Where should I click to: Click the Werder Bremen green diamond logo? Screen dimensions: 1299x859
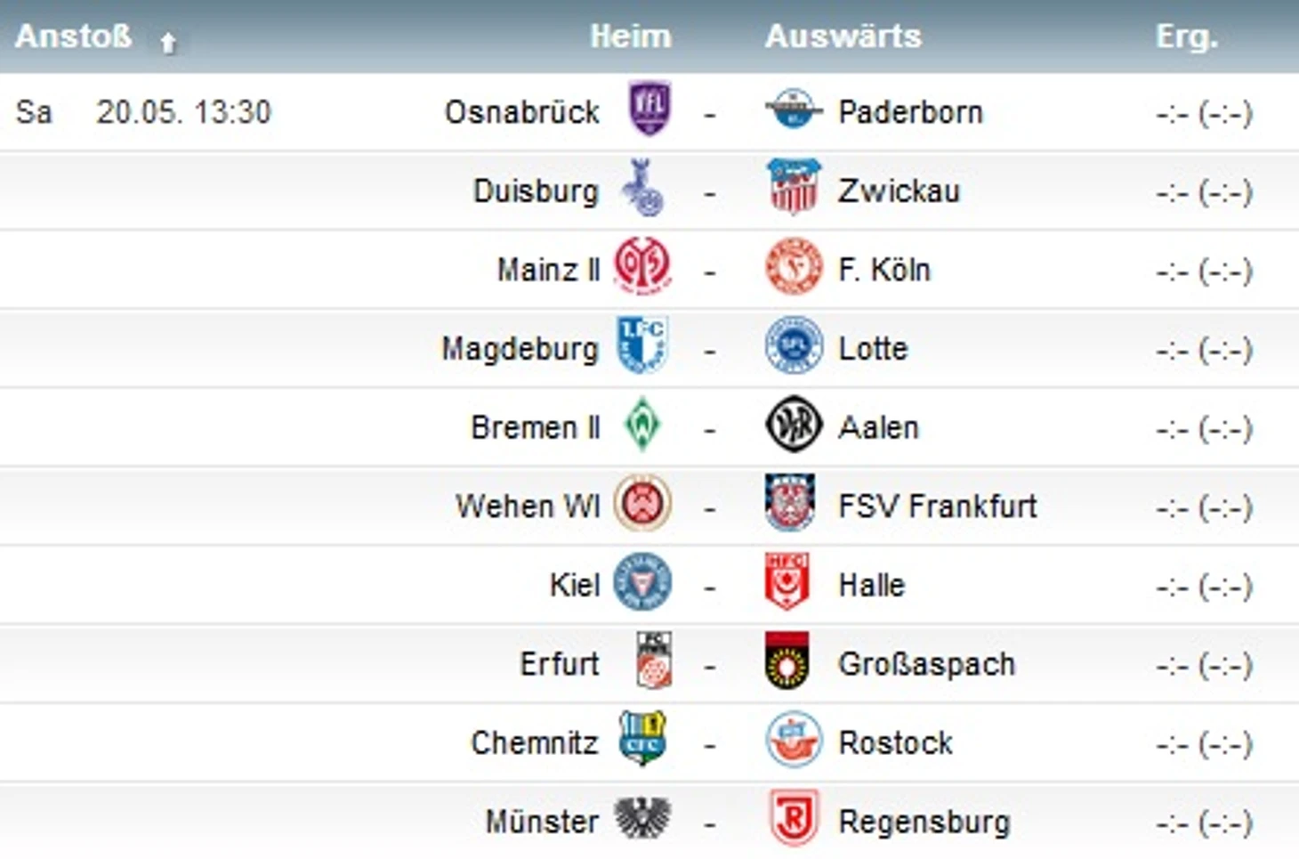642,425
